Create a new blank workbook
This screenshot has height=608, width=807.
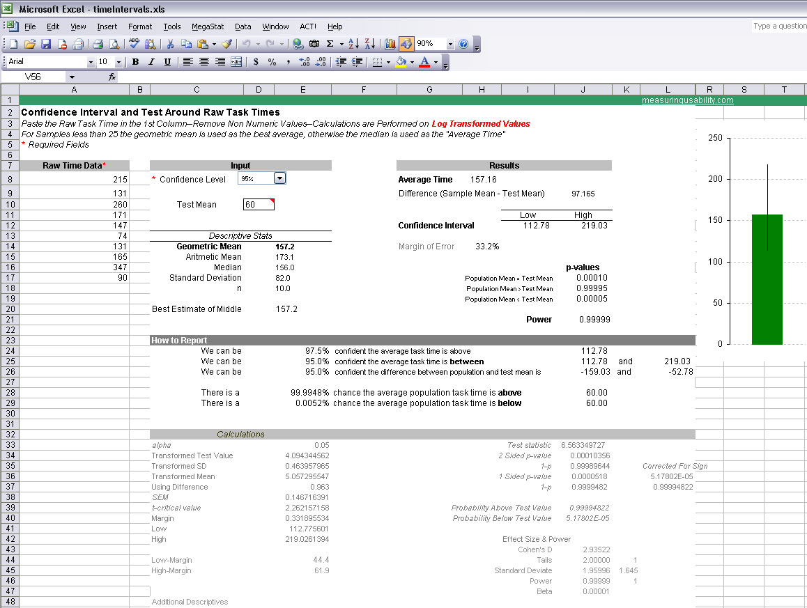13,45
